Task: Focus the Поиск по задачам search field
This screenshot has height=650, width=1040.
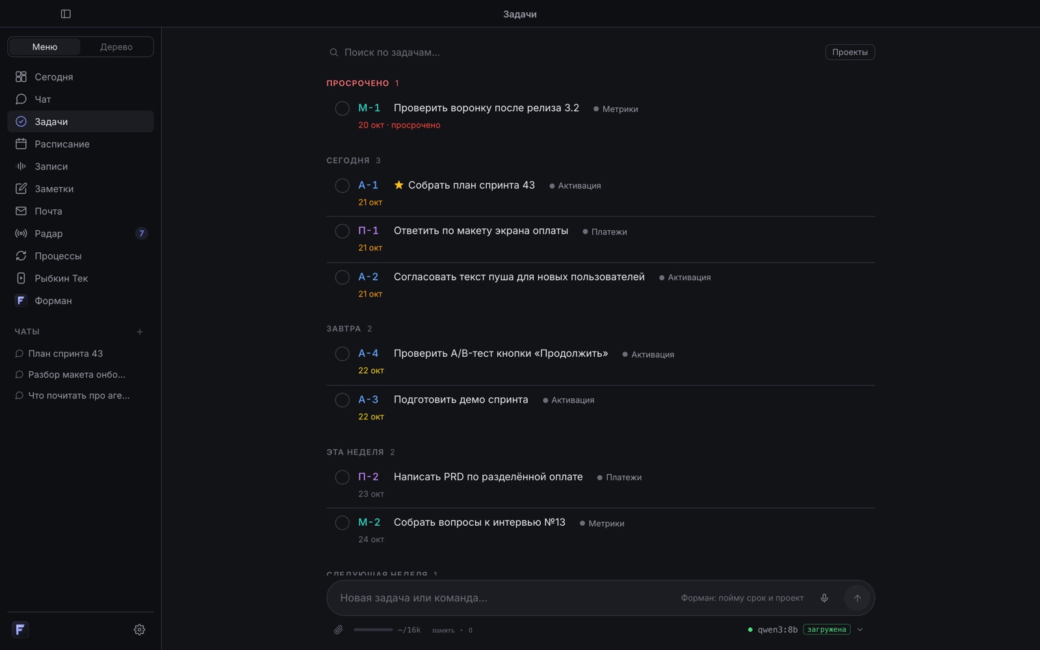Action: pyautogui.click(x=572, y=52)
